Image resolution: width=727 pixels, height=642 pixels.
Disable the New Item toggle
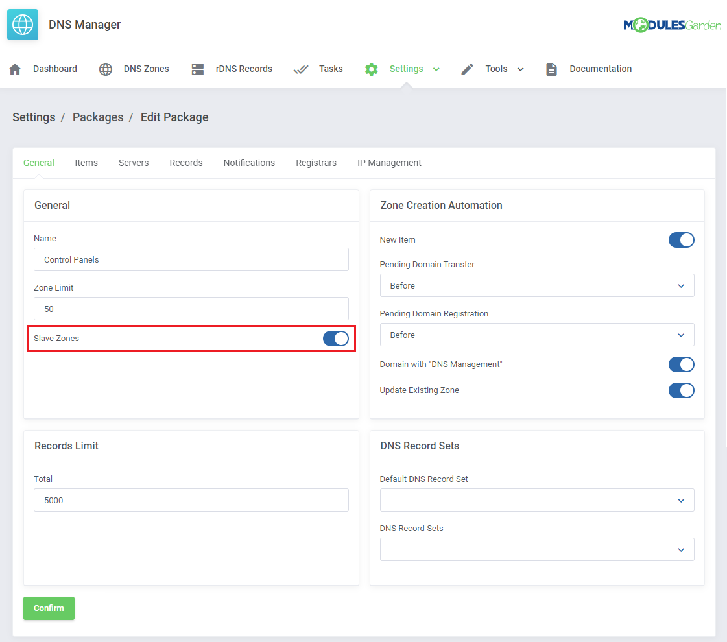coord(681,240)
